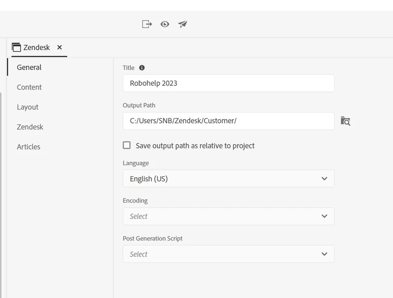Open Post Generation Script dropdown

coord(228,254)
